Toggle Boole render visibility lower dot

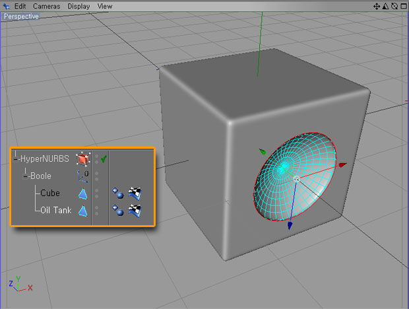96,180
